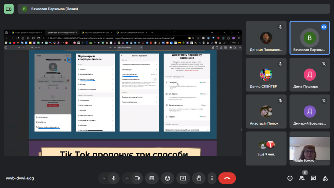Go to home page in shared browser
The image size is (334, 188).
[23, 38]
